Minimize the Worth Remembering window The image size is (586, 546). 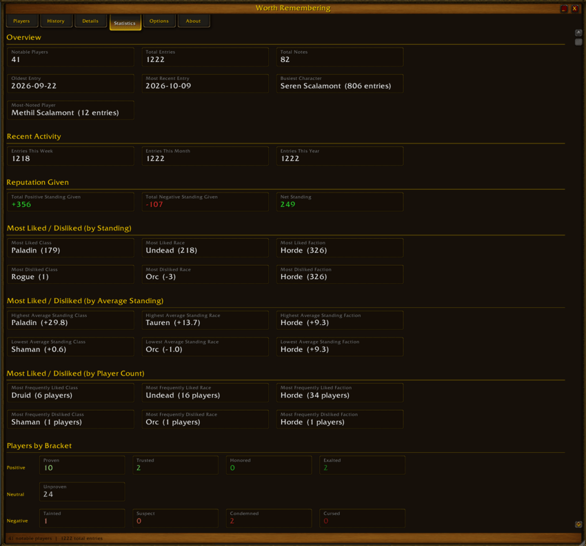pyautogui.click(x=564, y=8)
